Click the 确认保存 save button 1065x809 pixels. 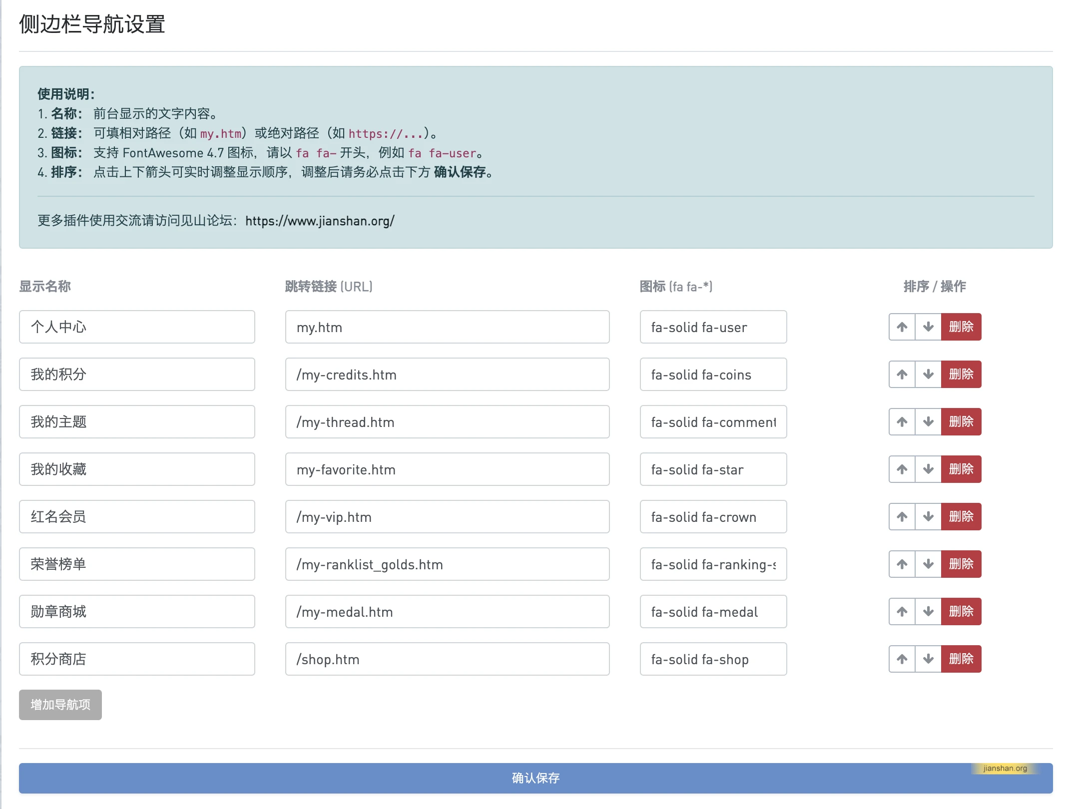coord(535,778)
